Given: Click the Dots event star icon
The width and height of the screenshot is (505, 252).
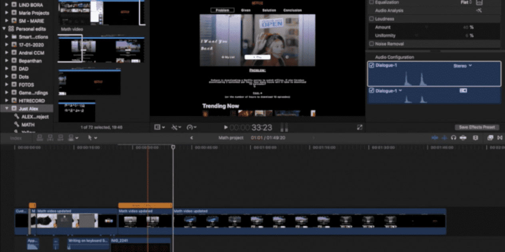Looking at the screenshot, I should 14,77.
